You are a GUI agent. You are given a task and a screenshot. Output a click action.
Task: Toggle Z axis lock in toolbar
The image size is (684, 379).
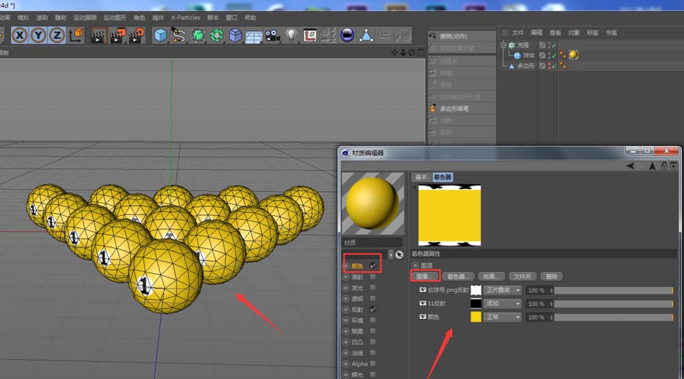point(57,36)
